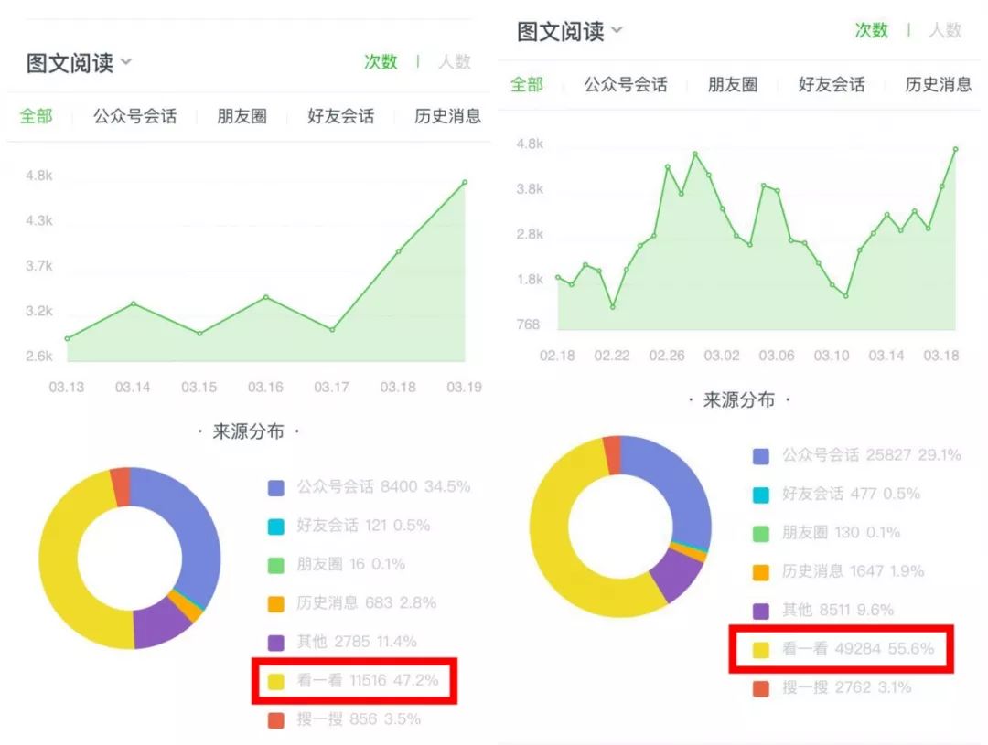This screenshot has height=745, width=988.
Task: Expand the right 图文阅读 dropdown arrow
Action: click(x=617, y=29)
